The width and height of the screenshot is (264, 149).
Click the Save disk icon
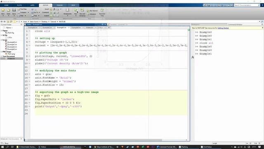tap(14, 10)
